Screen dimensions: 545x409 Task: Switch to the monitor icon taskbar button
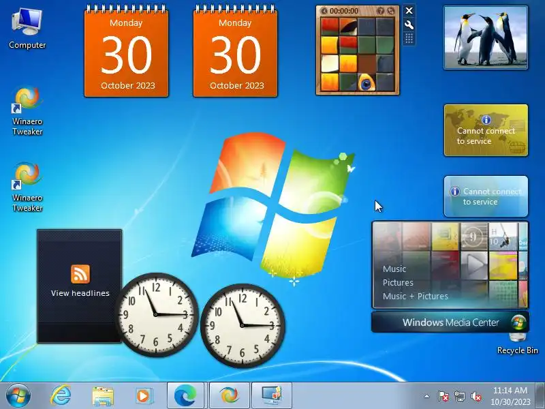pyautogui.click(x=272, y=395)
